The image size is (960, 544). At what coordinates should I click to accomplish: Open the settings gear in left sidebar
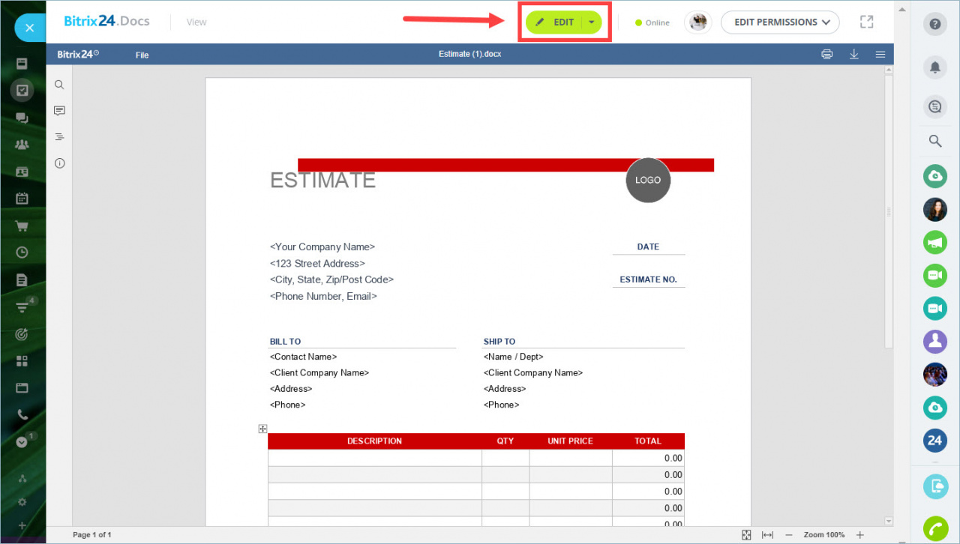(x=22, y=502)
